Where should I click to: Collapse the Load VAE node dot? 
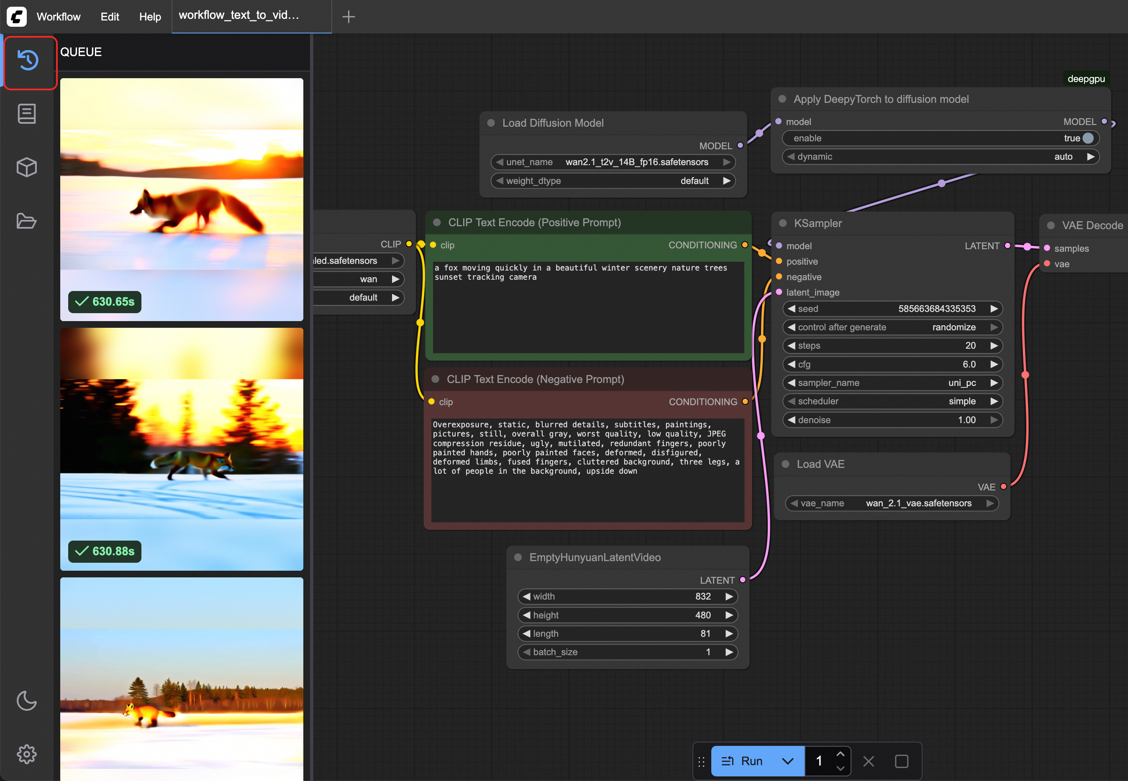785,464
